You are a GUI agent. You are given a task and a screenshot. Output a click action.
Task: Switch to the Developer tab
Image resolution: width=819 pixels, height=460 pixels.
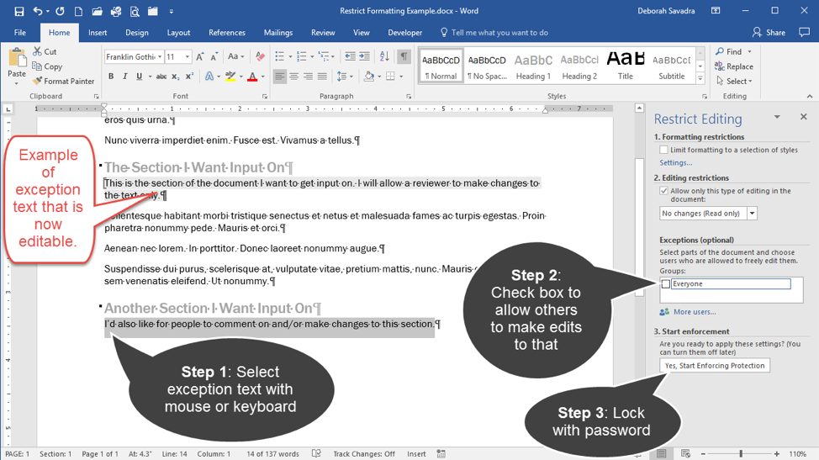(404, 32)
